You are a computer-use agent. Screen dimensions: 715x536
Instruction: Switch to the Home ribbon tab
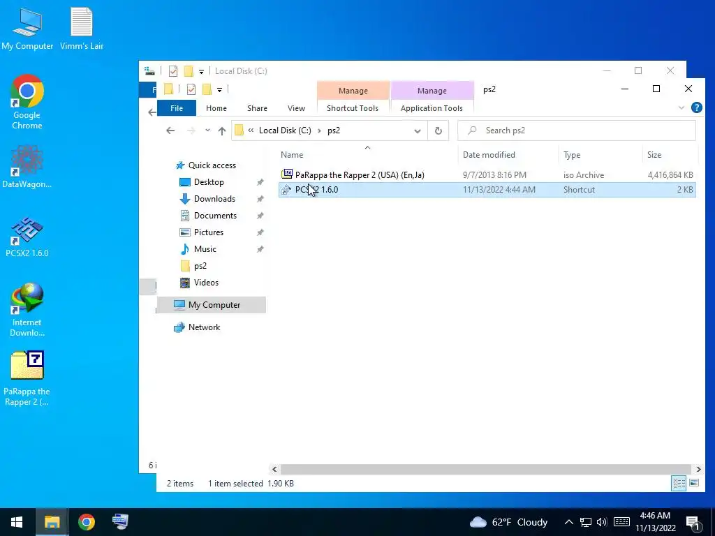(x=216, y=108)
